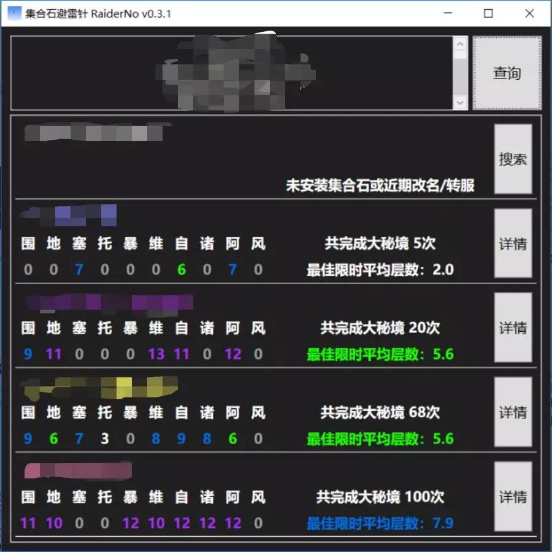Select the blurred blue player name
The width and height of the screenshot is (552, 552).
click(69, 215)
